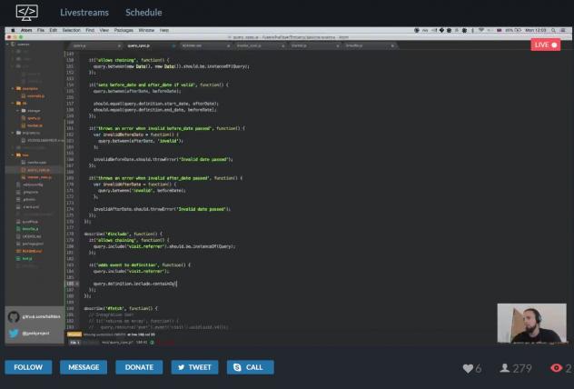The image size is (574, 389).
Task: Click the MESSAGE button
Action: click(84, 367)
